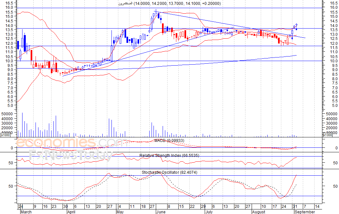Select the May month label

[x=120, y=212]
